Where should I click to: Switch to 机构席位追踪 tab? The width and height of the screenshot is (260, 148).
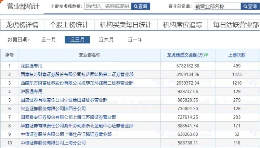pyautogui.click(x=182, y=25)
